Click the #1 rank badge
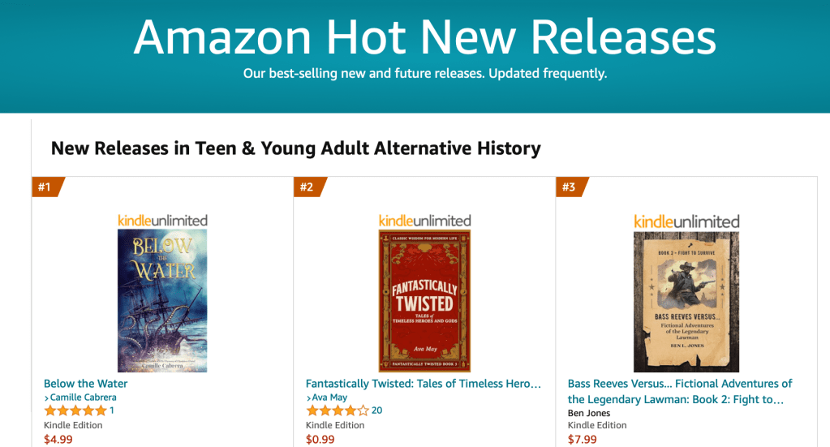Image resolution: width=830 pixels, height=447 pixels. (x=45, y=187)
